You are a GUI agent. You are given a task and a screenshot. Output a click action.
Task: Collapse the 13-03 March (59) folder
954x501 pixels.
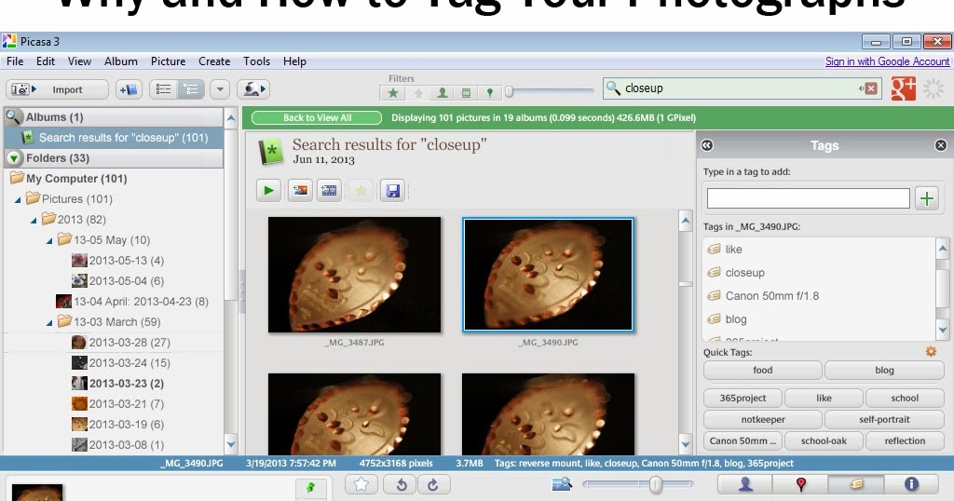tap(49, 322)
